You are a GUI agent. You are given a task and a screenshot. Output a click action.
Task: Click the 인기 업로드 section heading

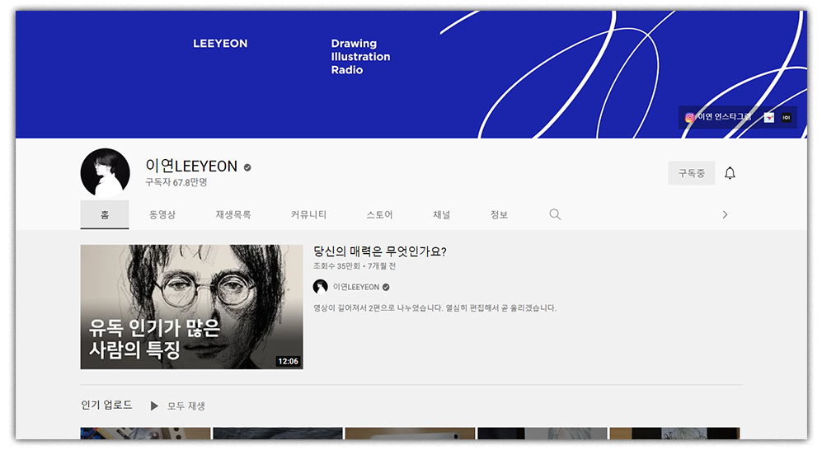(106, 406)
